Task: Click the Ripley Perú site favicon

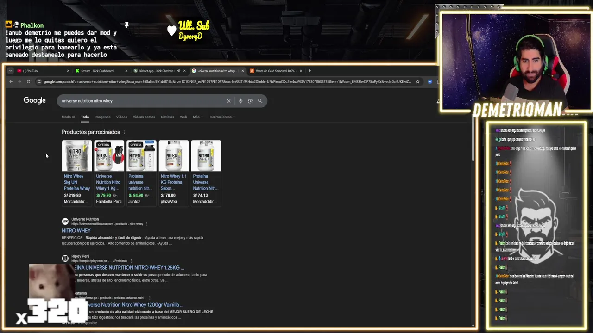Action: tap(65, 258)
